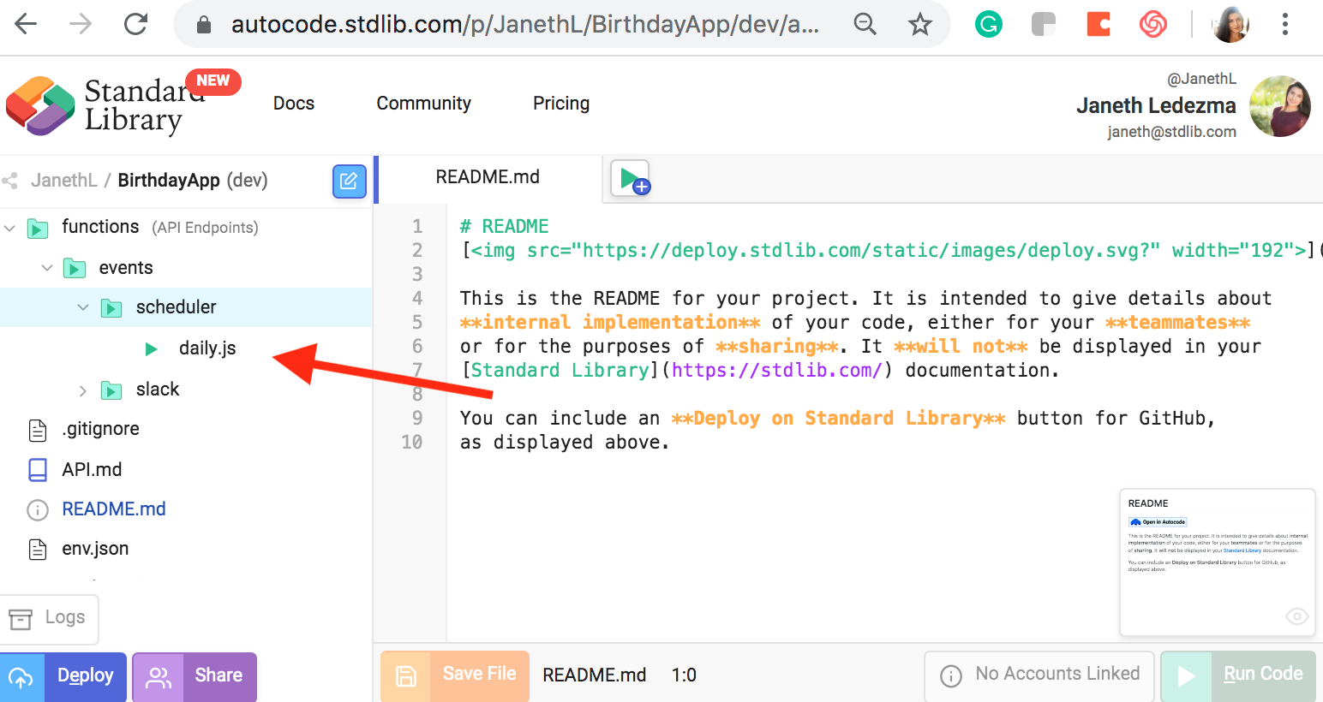1323x702 pixels.
Task: Click line 4 text in the editor
Action: pos(865,299)
